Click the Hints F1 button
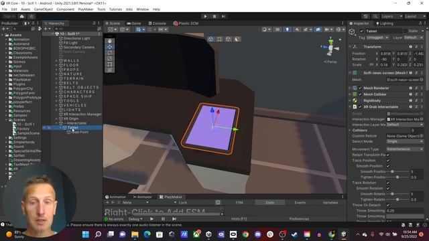 point(239,219)
